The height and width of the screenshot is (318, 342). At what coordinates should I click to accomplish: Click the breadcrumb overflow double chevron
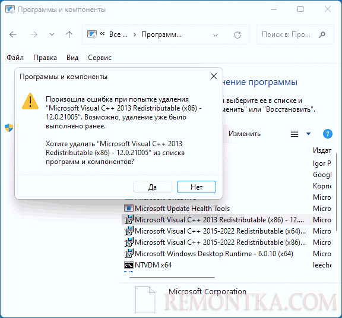pos(102,34)
